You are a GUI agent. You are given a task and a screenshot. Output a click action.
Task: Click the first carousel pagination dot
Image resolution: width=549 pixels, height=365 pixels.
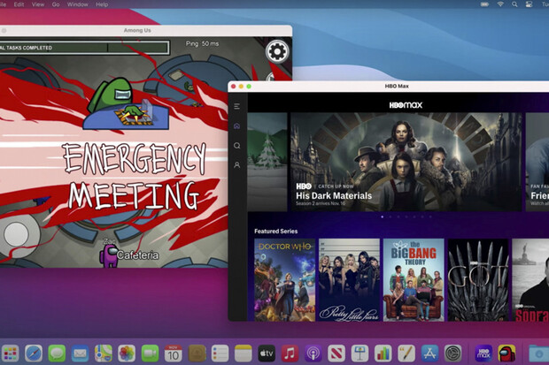[x=383, y=217]
